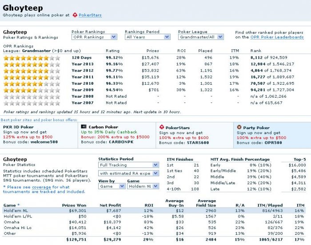Click the PokerStars spade icon near the page title
311x245 pixels.
75,15
